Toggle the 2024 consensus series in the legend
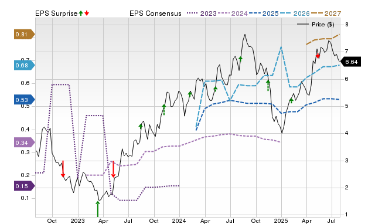 pyautogui.click(x=233, y=13)
